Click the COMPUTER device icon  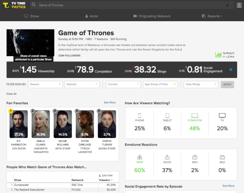tap(195, 115)
